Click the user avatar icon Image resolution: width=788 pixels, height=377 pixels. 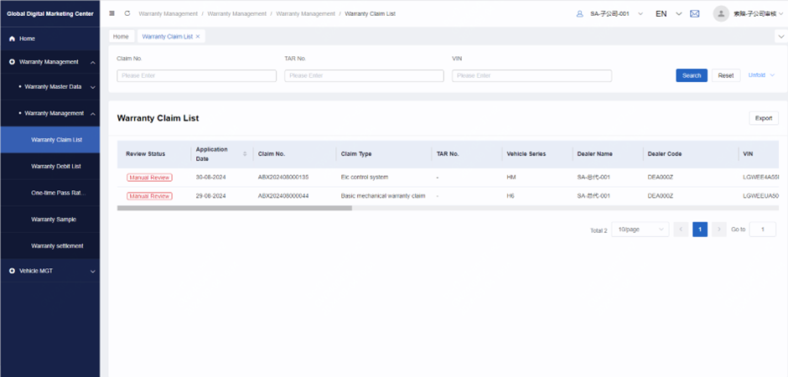pos(721,13)
